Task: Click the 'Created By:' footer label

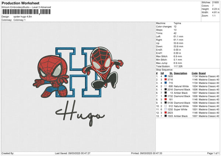Action: [x=8, y=153]
